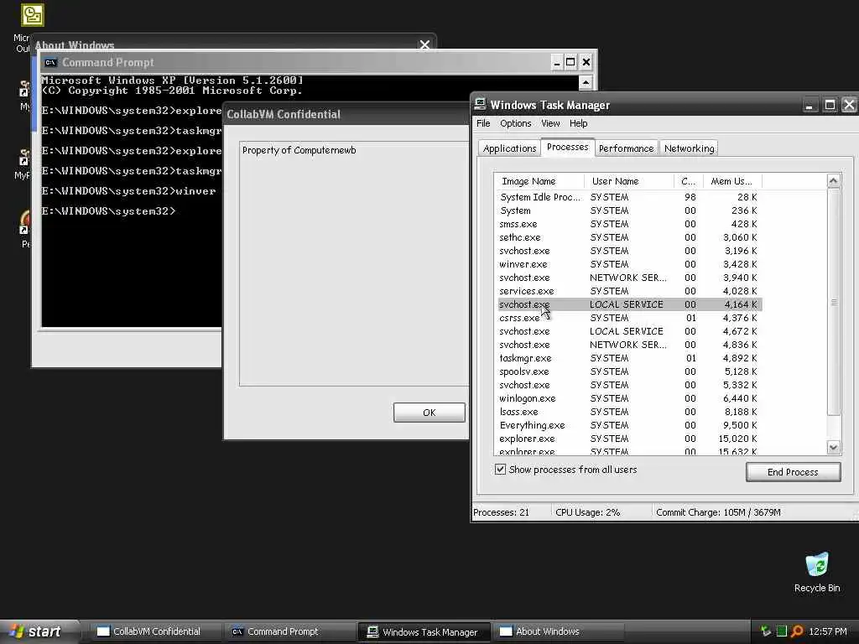This screenshot has height=644, width=859.
Task: Click the CPU Usage status bar entry
Action: (587, 512)
